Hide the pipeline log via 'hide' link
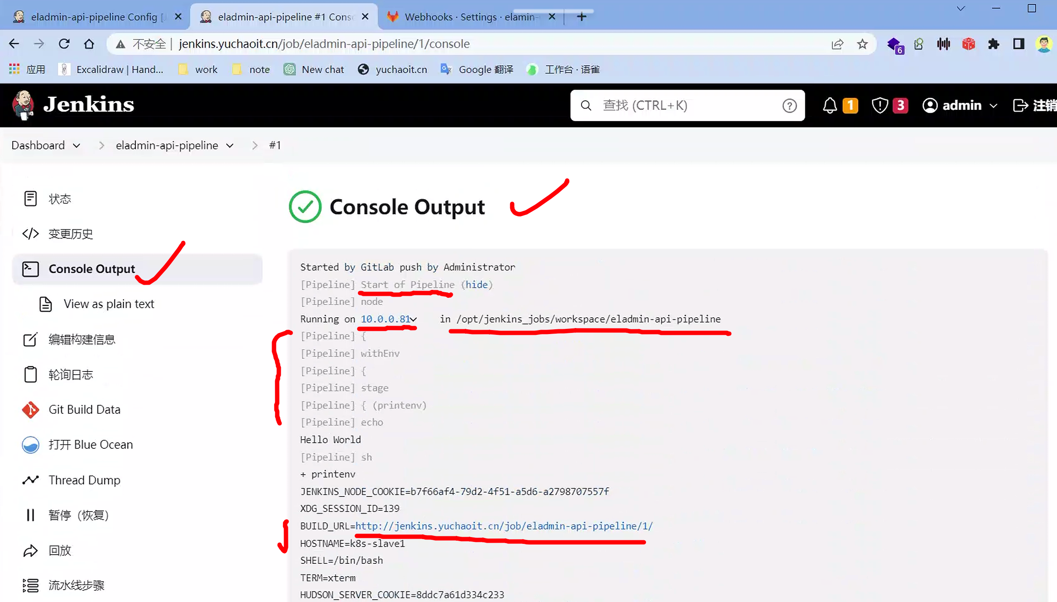The height and width of the screenshot is (602, 1057). (x=476, y=284)
